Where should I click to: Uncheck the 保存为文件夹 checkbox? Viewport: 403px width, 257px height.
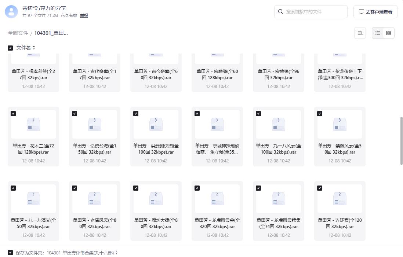[x=10, y=253]
